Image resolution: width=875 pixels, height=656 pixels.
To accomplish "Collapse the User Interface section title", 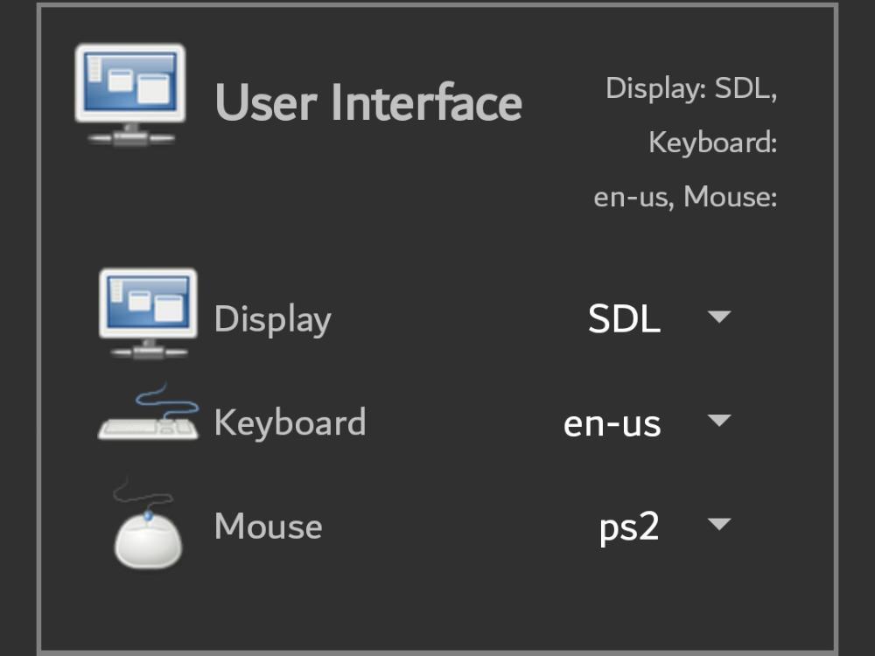I will 368,102.
